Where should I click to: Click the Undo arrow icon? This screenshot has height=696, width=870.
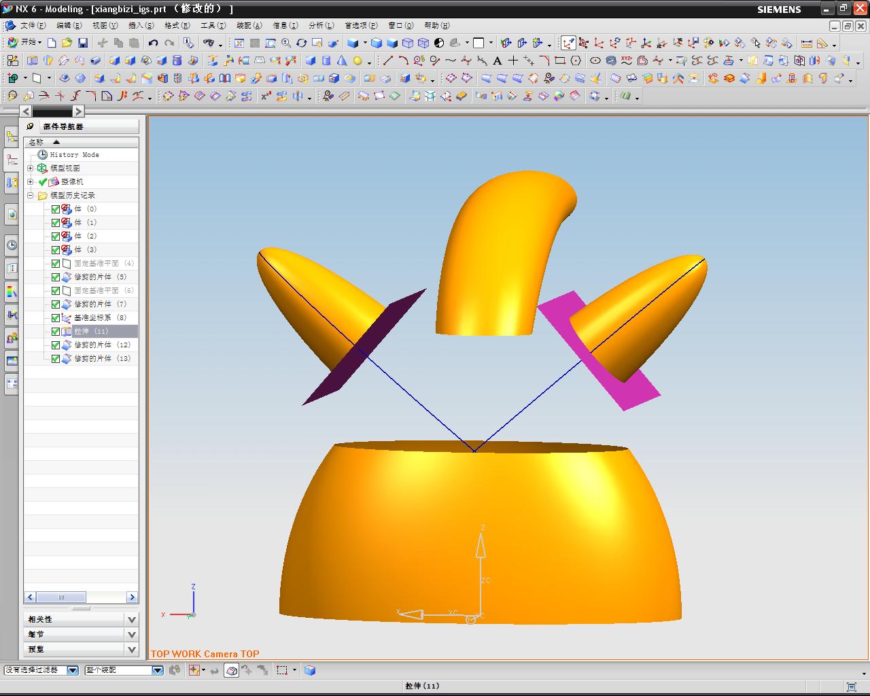click(154, 43)
